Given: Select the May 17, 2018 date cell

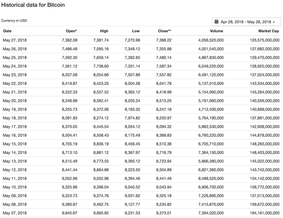Looking at the screenshot, I should 15,127.
